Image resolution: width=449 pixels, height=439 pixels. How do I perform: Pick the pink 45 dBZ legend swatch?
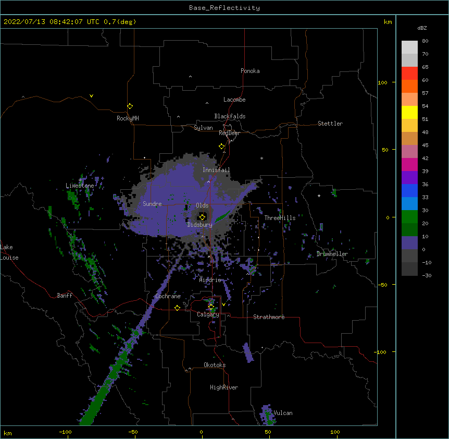pyautogui.click(x=409, y=151)
